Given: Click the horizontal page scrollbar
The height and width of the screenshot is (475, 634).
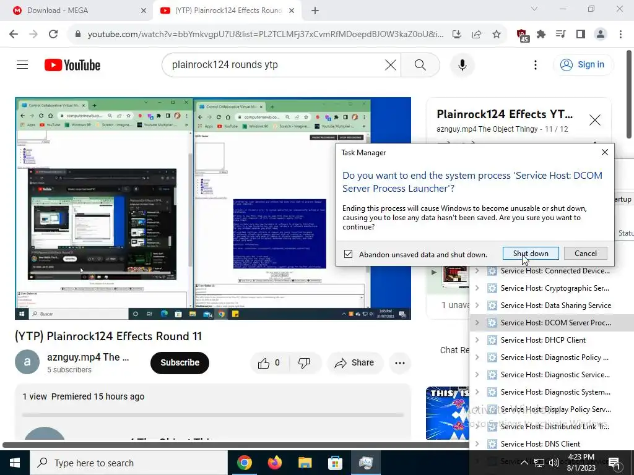Looking at the screenshot, I should (235, 445).
